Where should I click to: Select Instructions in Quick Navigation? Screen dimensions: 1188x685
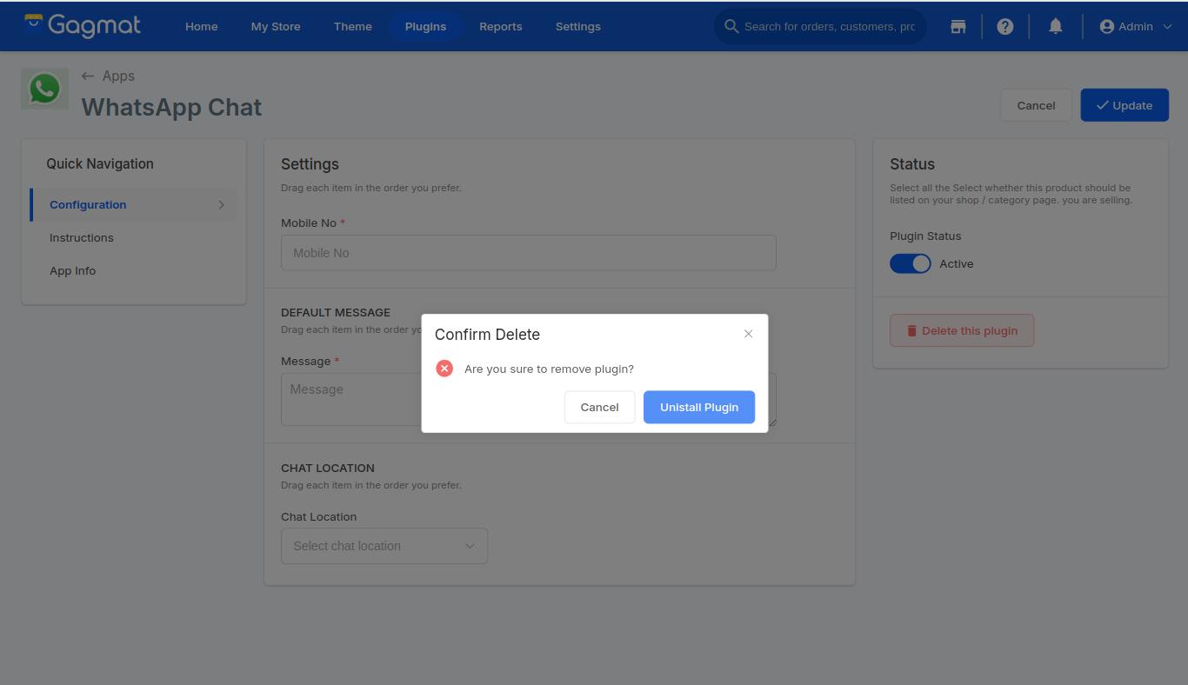click(x=82, y=238)
